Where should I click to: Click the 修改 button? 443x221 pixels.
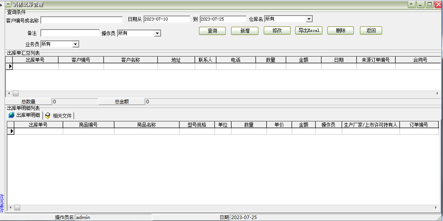(277, 31)
